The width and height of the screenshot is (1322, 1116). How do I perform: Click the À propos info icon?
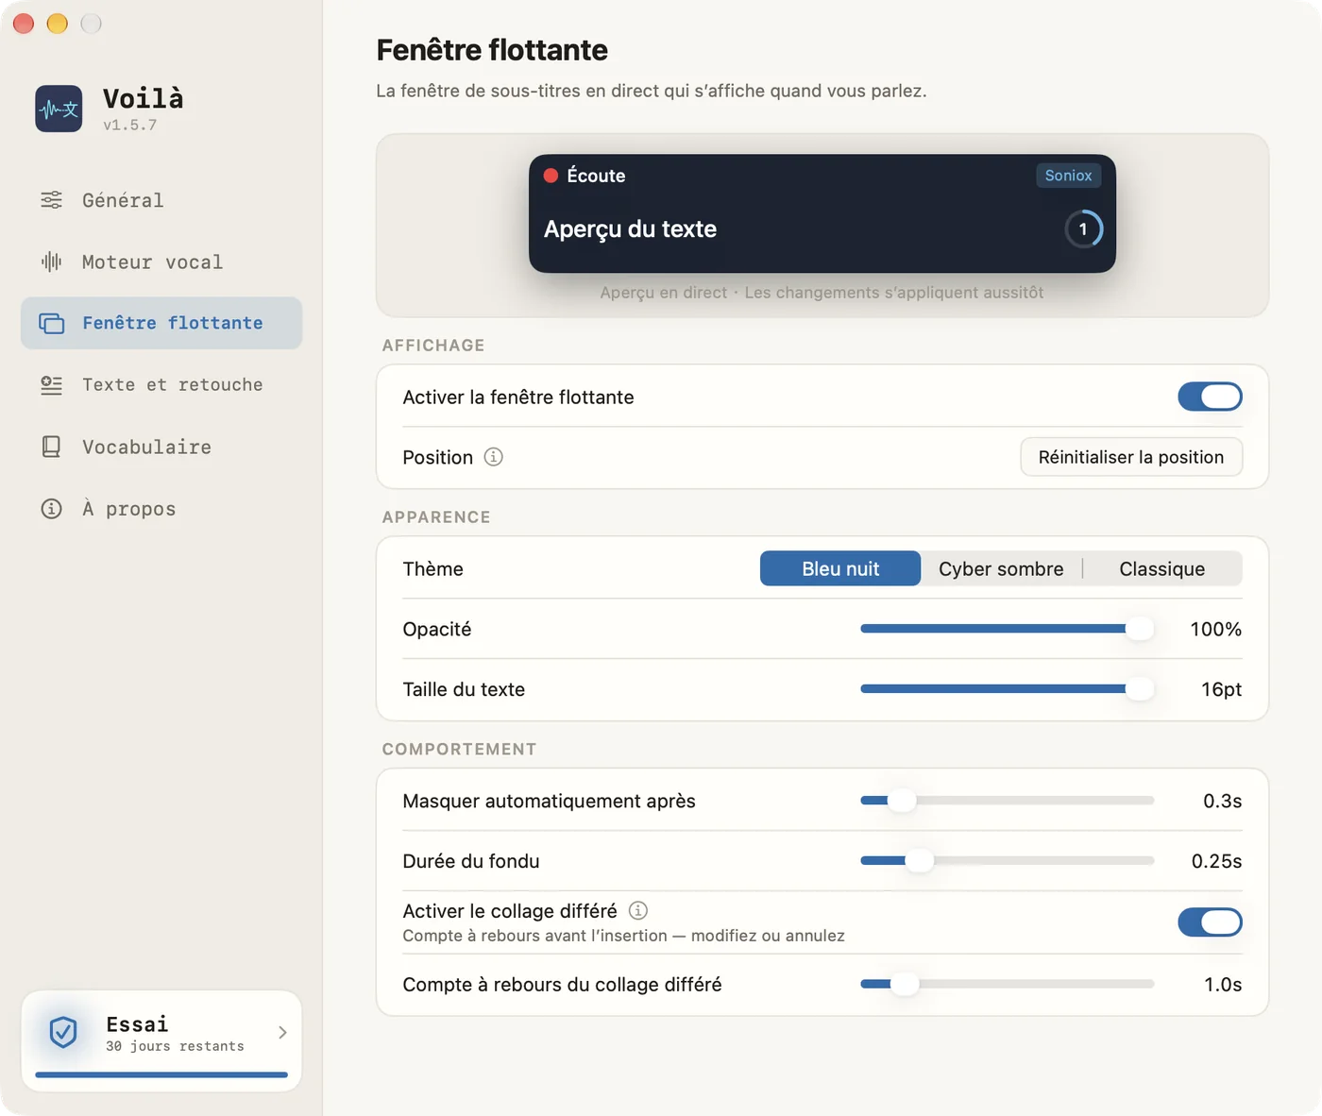(x=51, y=509)
